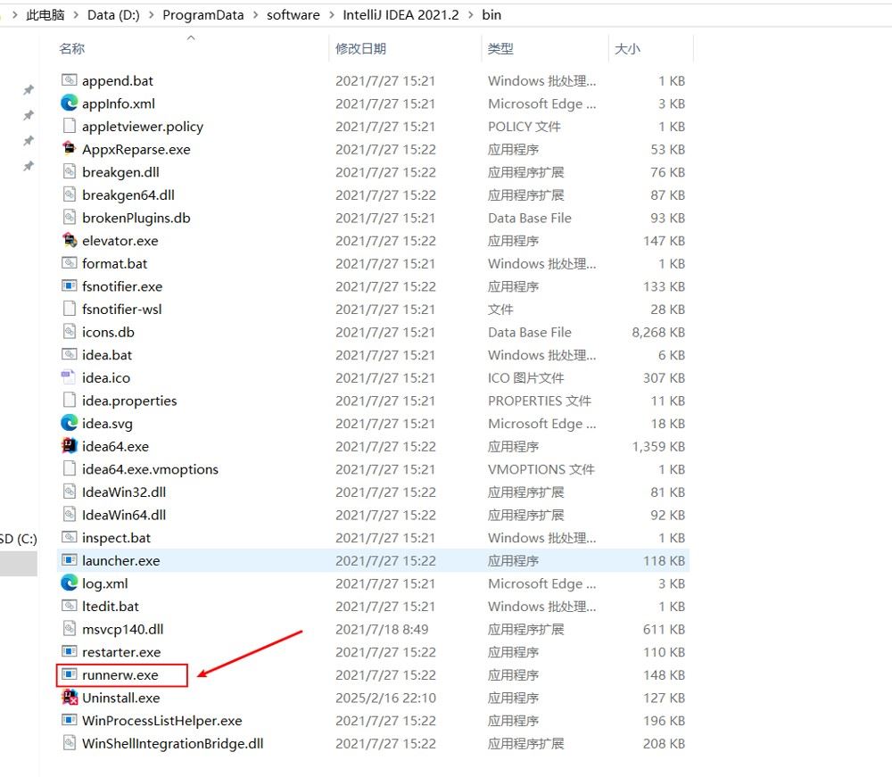This screenshot has width=892, height=777.
Task: Sort by the 类型 column header
Action: pyautogui.click(x=500, y=49)
